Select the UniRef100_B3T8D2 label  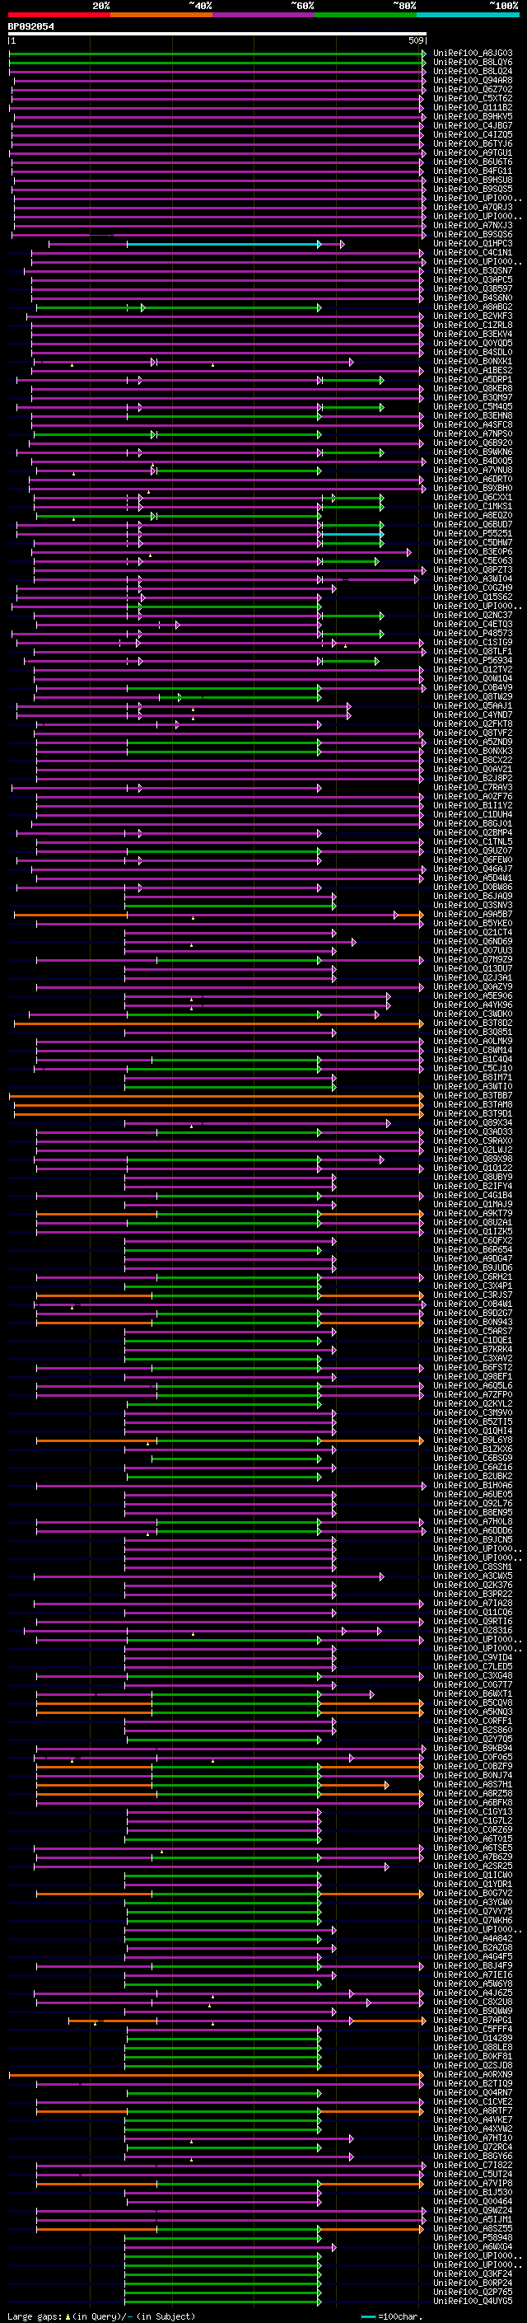coord(472,1023)
